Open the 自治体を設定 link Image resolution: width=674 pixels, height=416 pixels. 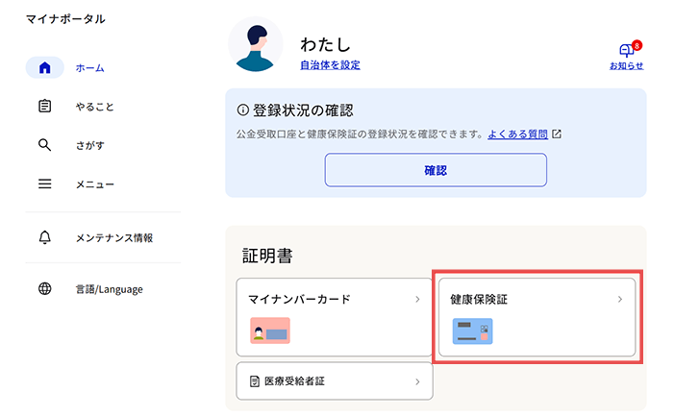tap(330, 65)
